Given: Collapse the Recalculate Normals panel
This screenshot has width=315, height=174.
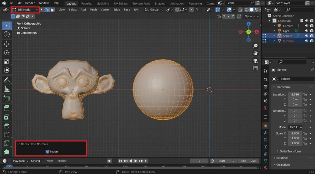Looking at the screenshot, I should click(19, 144).
